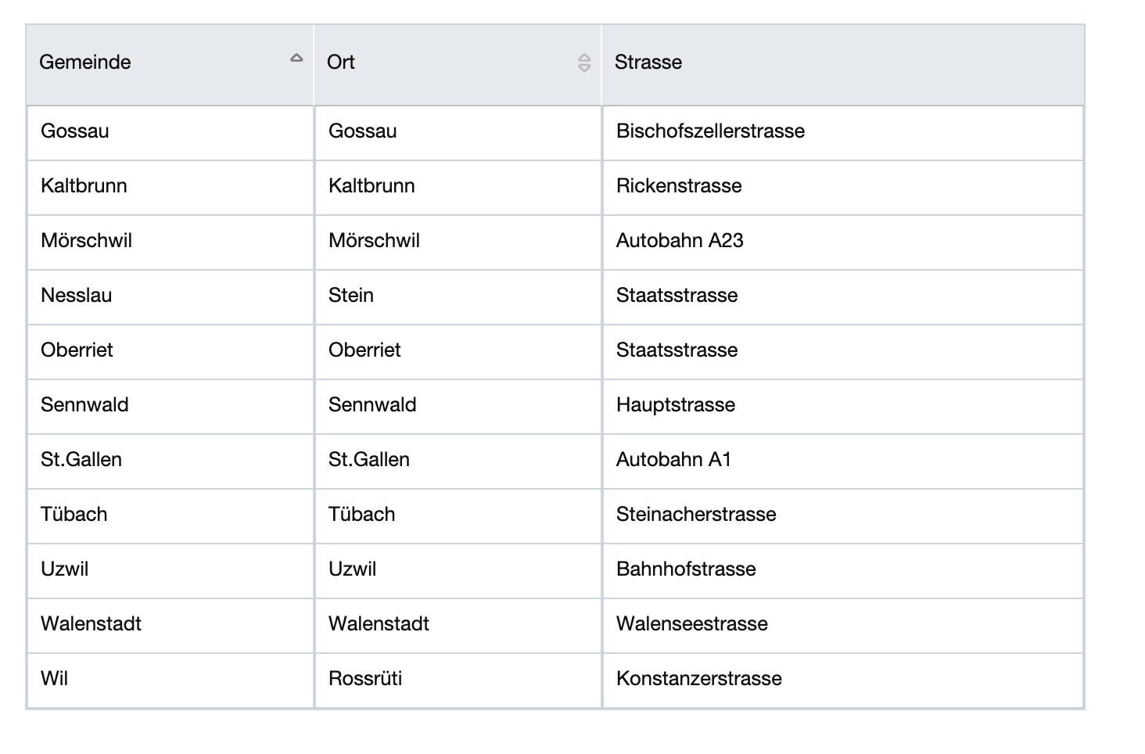This screenshot has width=1145, height=754.
Task: Select the Konstanzerstrasse cell
Action: click(x=699, y=679)
